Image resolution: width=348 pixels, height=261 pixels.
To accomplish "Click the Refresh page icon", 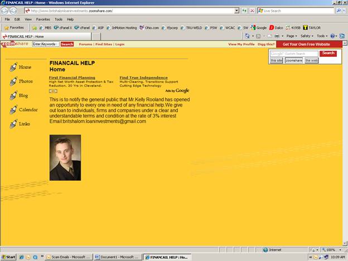I will coord(245,11).
